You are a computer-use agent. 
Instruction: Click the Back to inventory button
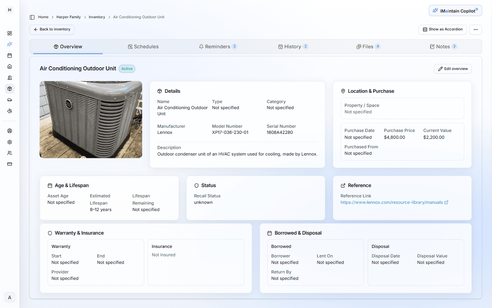tap(52, 29)
